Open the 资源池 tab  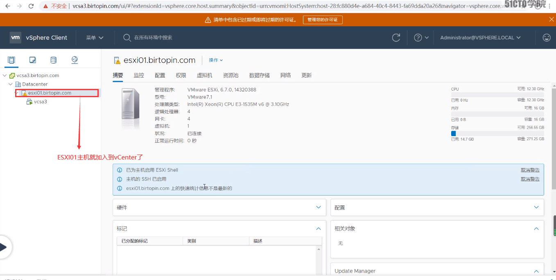point(231,75)
